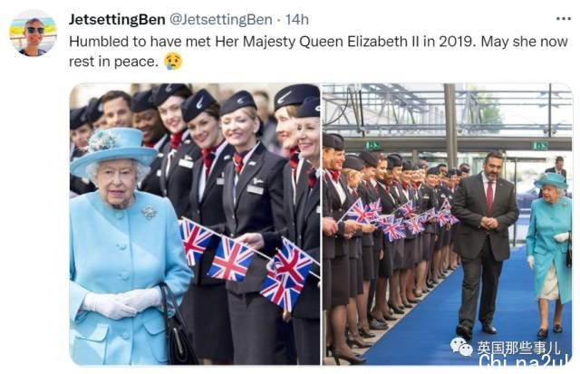Image resolution: width=580 pixels, height=374 pixels.
Task: Click the tweet text about Queen Elizabeth II
Action: [318, 52]
